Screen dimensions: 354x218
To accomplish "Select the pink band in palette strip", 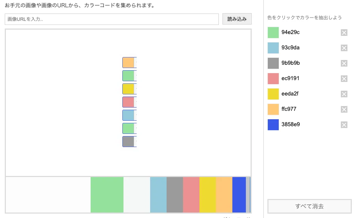I will [x=191, y=195].
